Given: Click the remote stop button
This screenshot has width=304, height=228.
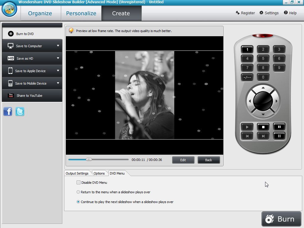Looking at the screenshot, I should point(263,127).
